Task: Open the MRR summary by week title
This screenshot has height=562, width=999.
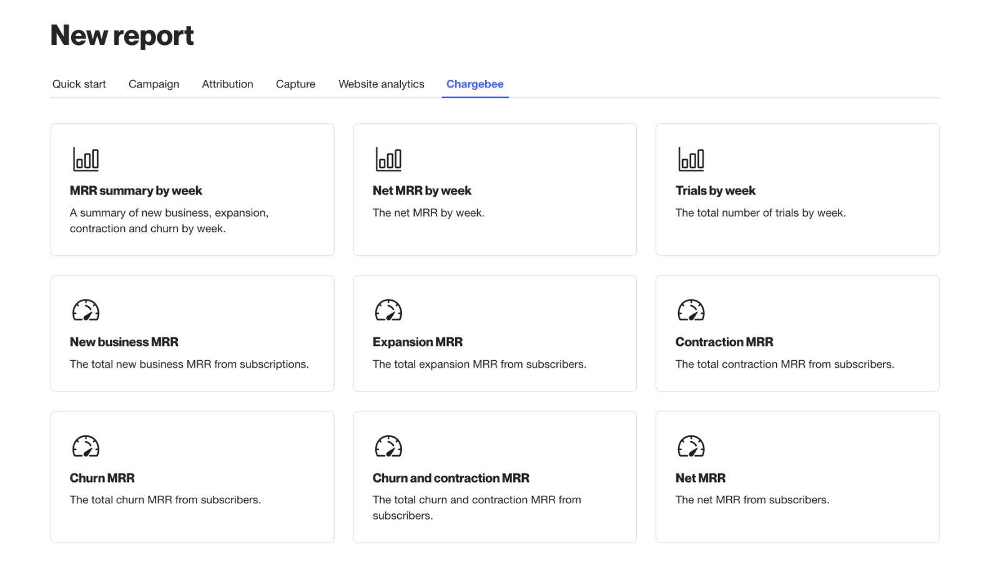Action: tap(136, 190)
